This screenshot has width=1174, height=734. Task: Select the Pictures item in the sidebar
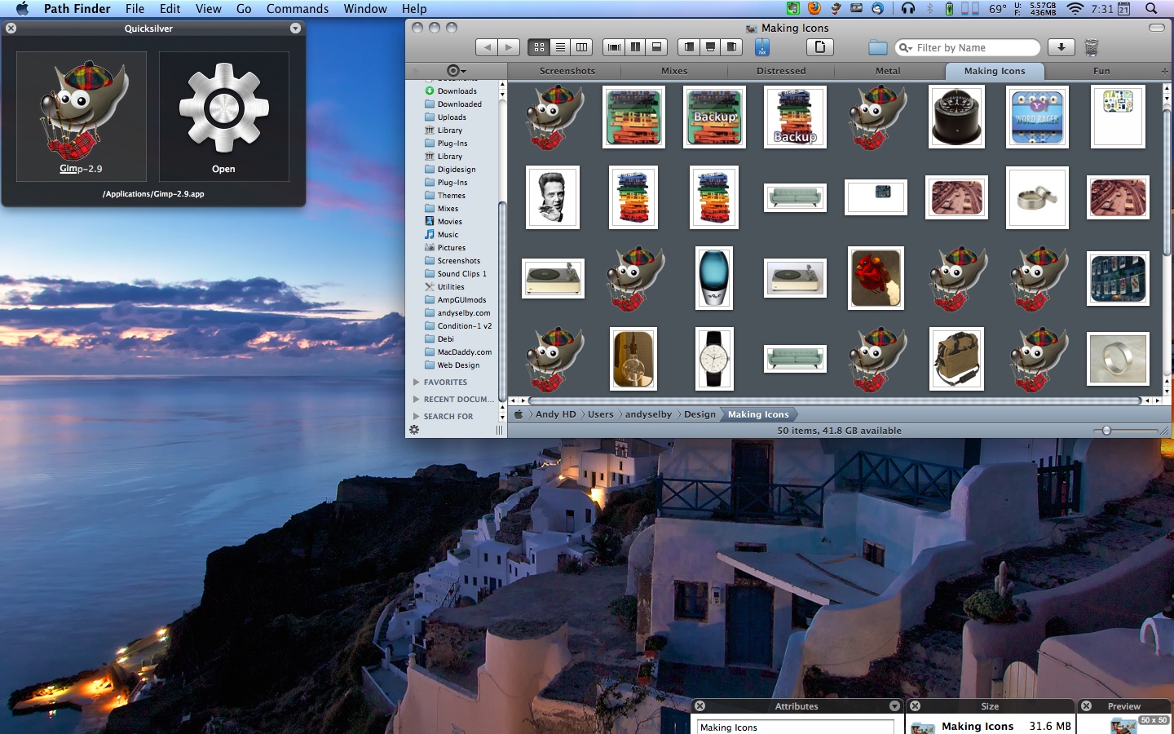[451, 247]
